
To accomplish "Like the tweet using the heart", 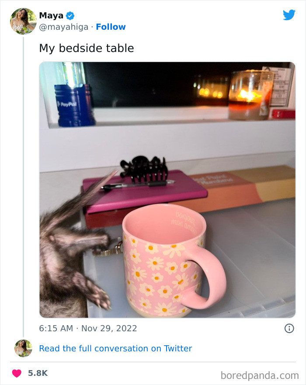I will 17,372.
